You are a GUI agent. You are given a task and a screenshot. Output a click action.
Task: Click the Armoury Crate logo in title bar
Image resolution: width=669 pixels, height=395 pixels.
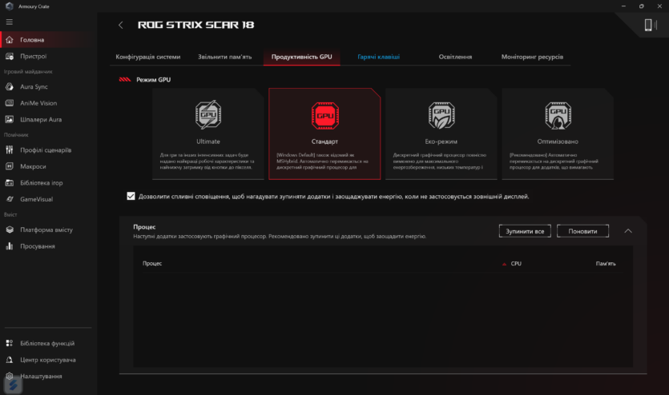coord(10,6)
